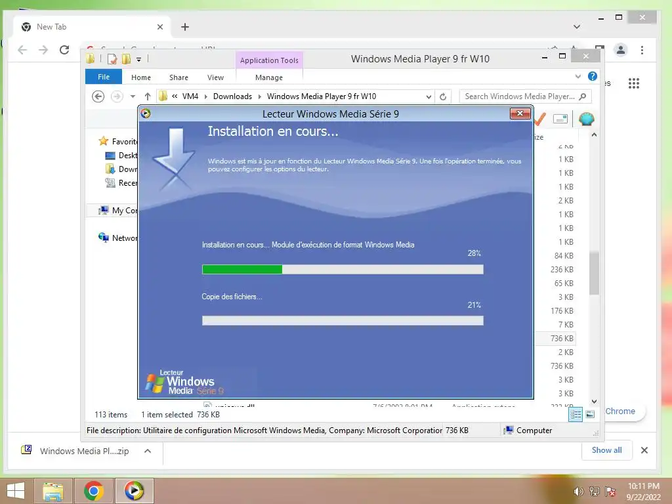Screen dimensions: 672x504
Task: Click the checkmark toolbar icon behind installer
Action: [x=540, y=119]
